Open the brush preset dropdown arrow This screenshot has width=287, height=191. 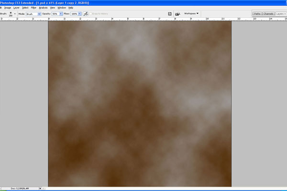click(x=15, y=14)
